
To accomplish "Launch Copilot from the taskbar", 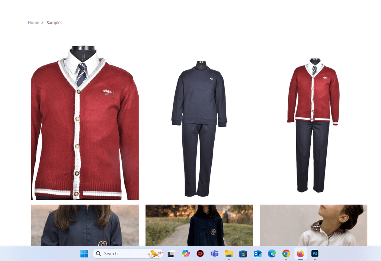I will coord(186,254).
